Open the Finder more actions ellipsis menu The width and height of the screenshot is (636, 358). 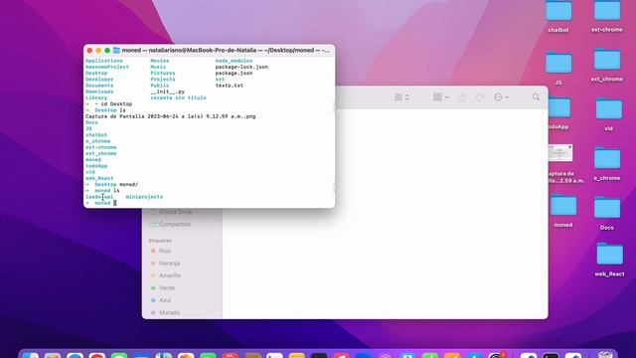point(501,97)
